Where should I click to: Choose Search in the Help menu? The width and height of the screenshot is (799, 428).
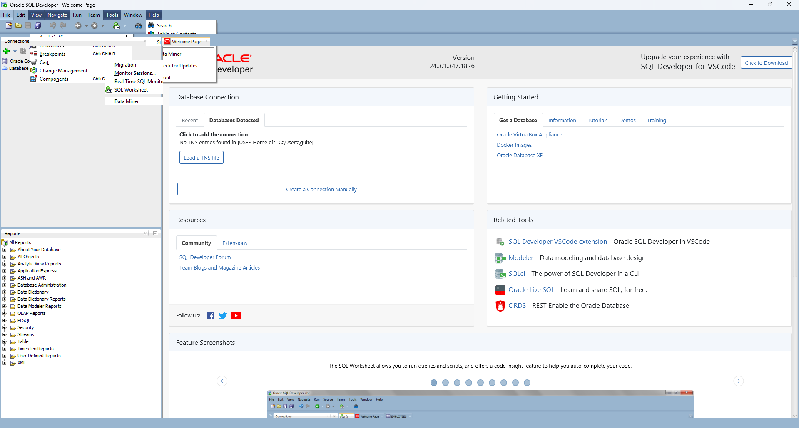(164, 26)
